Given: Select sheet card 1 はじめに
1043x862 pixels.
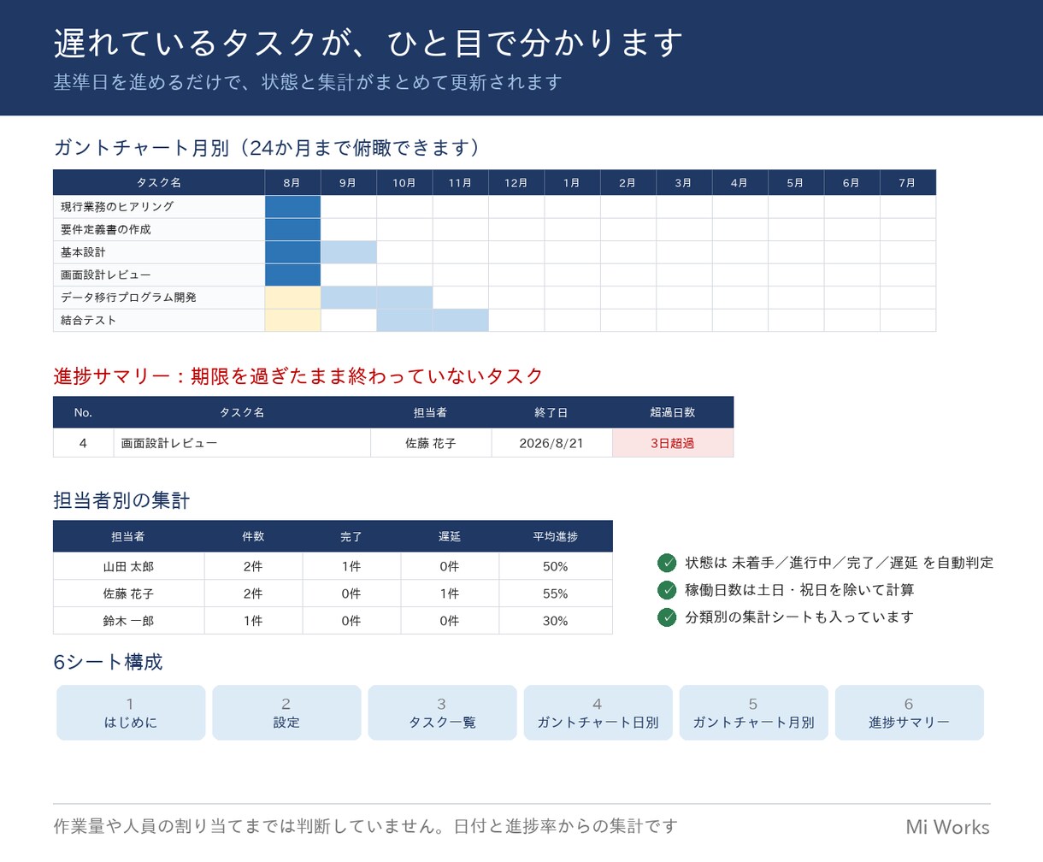Looking at the screenshot, I should point(131,712).
